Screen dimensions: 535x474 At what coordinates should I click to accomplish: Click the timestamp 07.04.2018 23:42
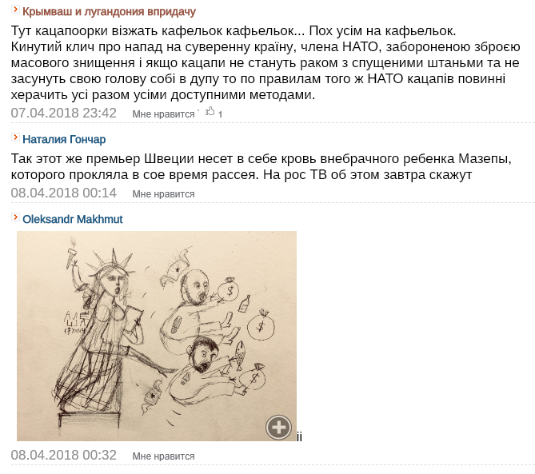click(x=63, y=113)
